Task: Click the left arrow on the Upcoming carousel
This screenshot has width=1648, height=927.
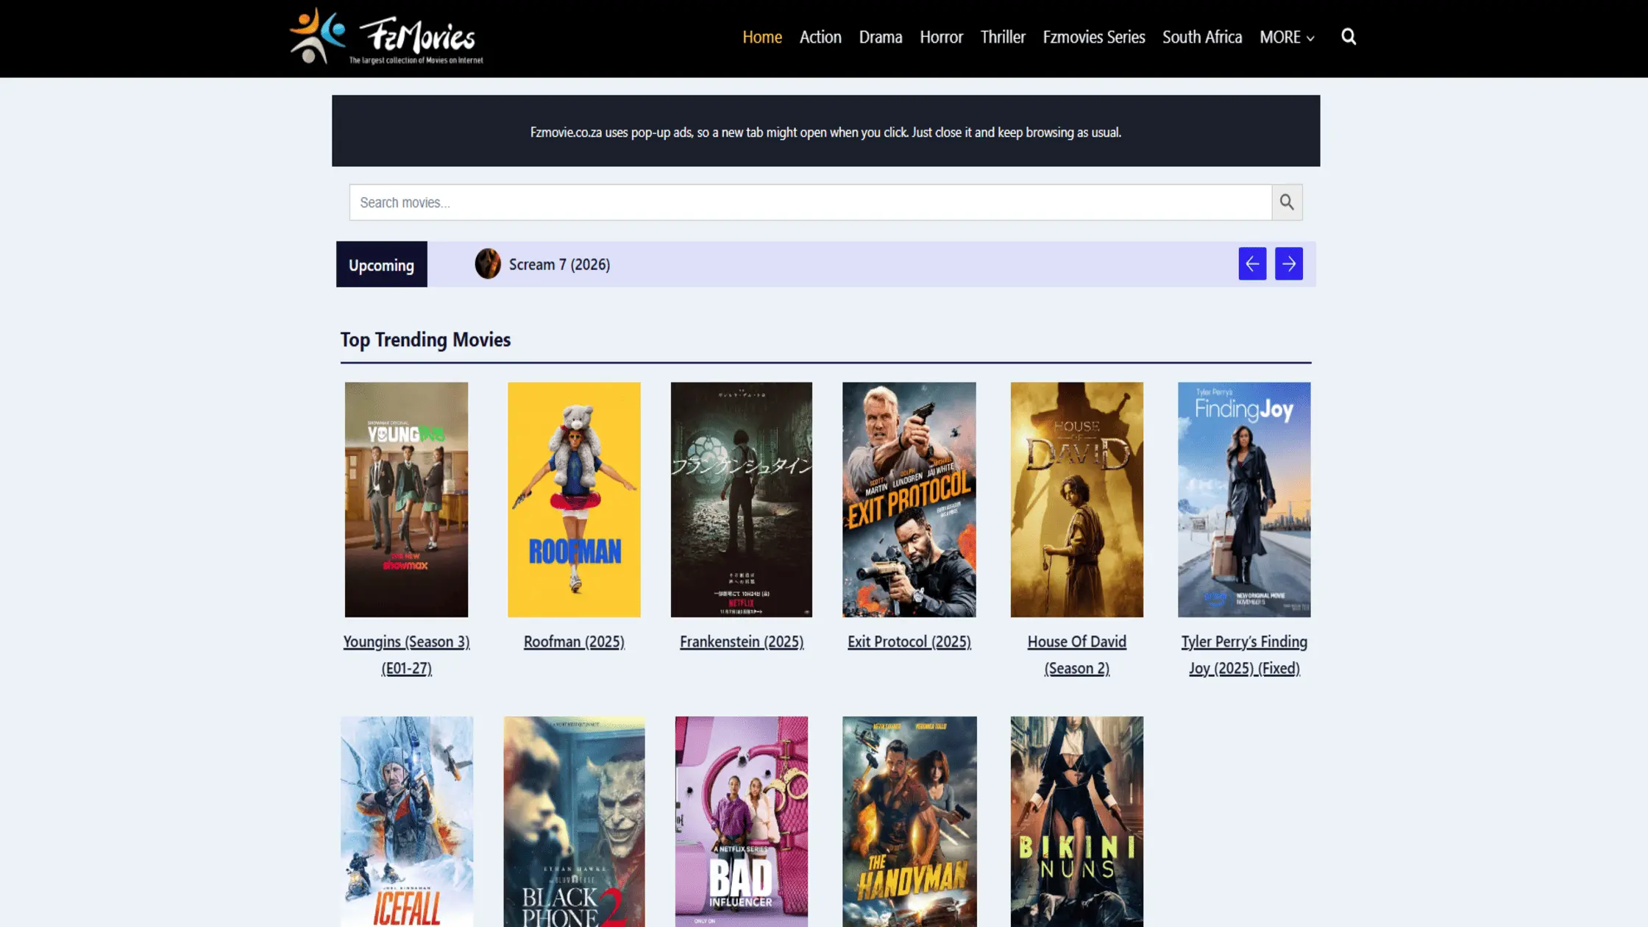Action: (1252, 263)
